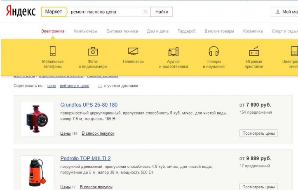Click Посмотреть цены for Grundfos pump

coord(258,133)
